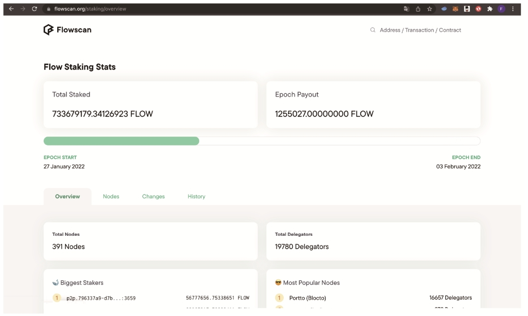Click the 391 Nodes count

click(x=69, y=247)
